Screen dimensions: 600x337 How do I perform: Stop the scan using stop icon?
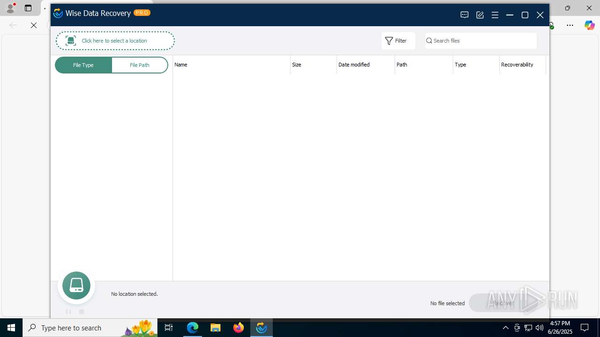82,312
